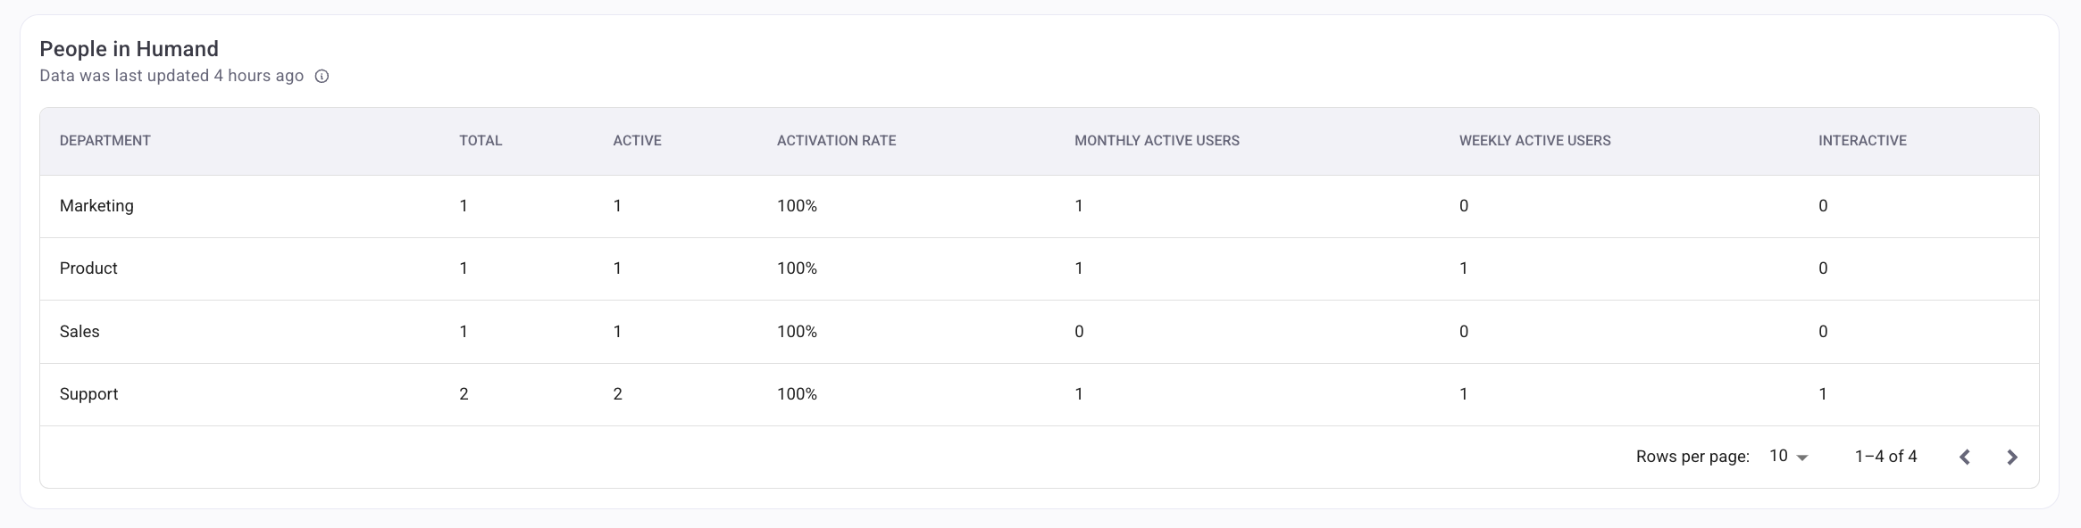Click the Active column header
2081x528 pixels.
pos(637,141)
